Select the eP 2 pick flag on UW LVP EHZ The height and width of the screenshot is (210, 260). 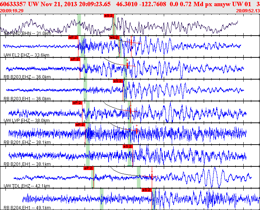[x=77, y=103]
